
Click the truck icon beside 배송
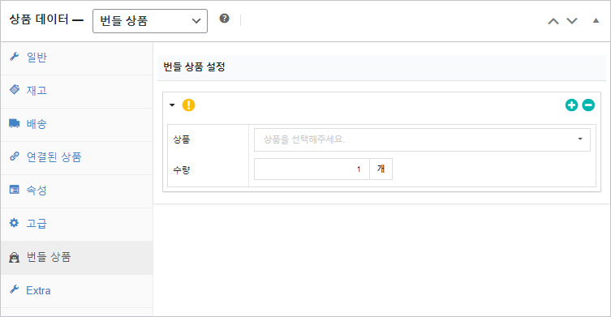15,124
